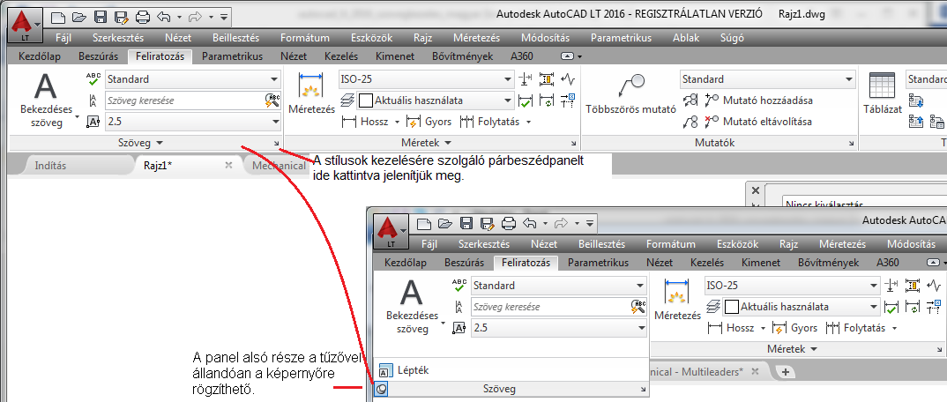Click Mutató hozzáadása
Screen dimensions: 947x402
(758, 100)
